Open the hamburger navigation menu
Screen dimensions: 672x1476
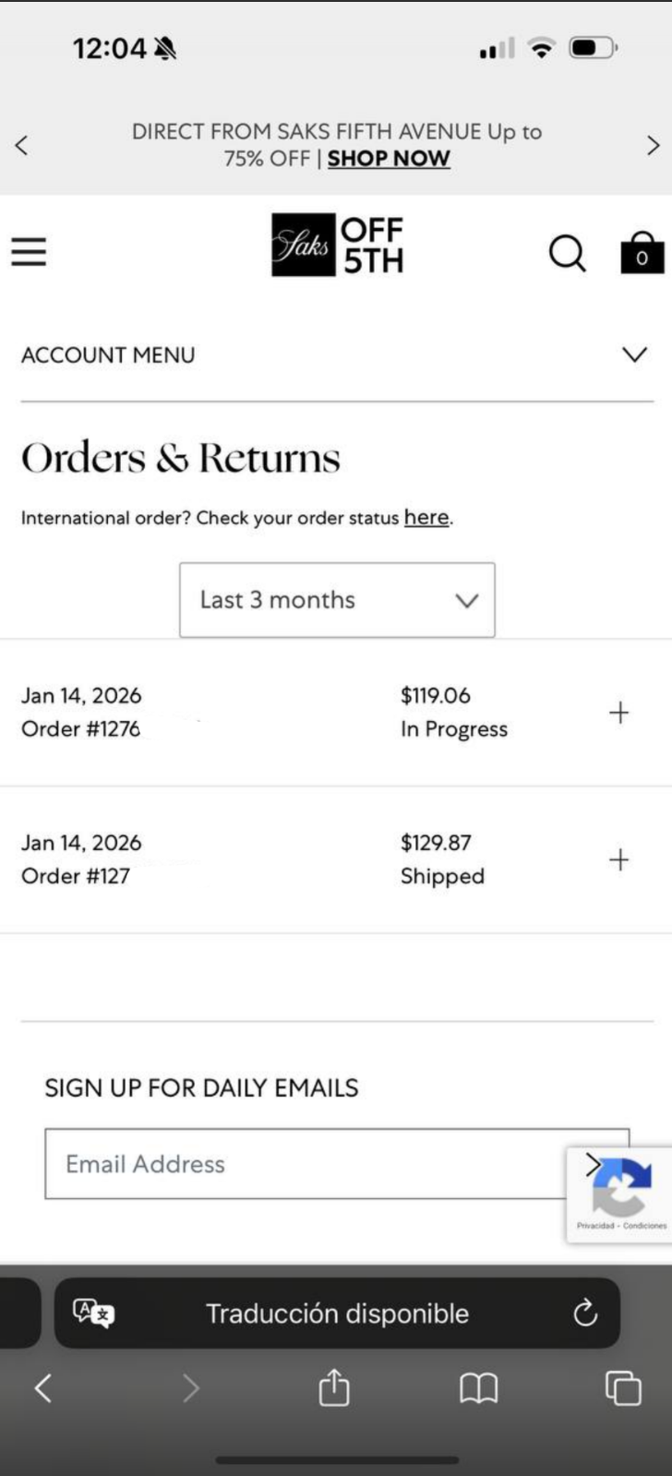coord(29,251)
